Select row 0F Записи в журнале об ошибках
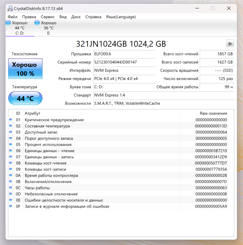Screen dimensions: 243x245 pos(118,206)
